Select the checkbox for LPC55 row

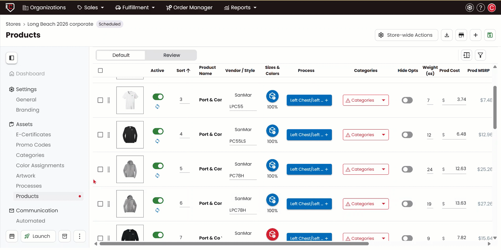click(x=100, y=100)
